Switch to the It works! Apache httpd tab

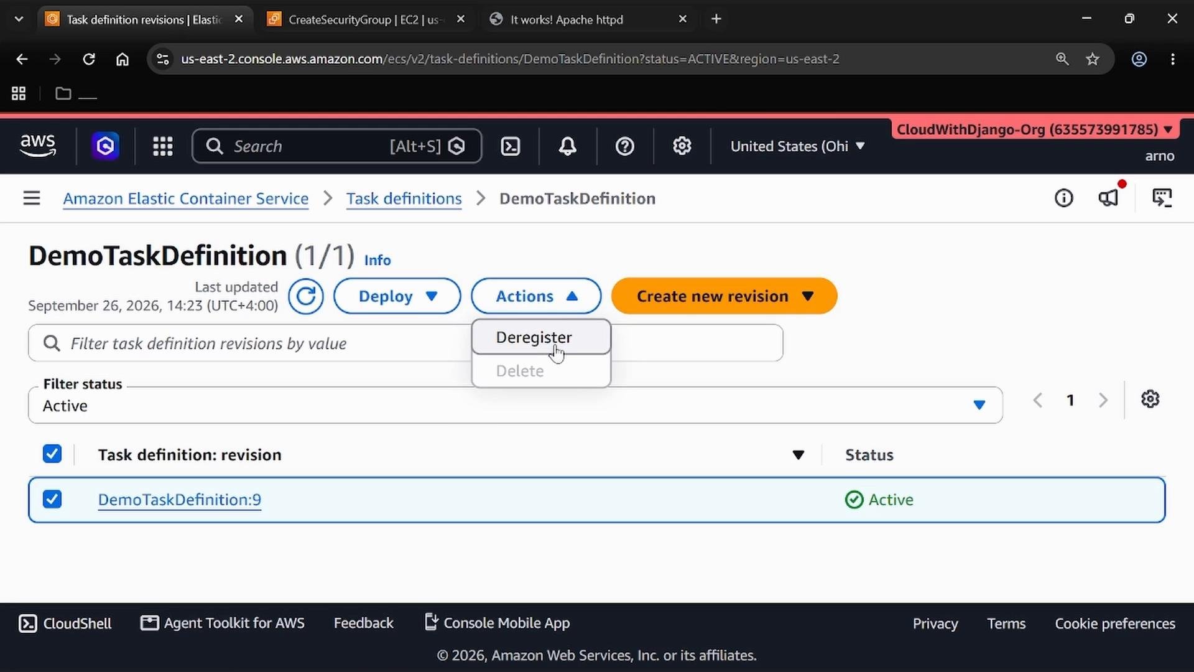point(588,19)
